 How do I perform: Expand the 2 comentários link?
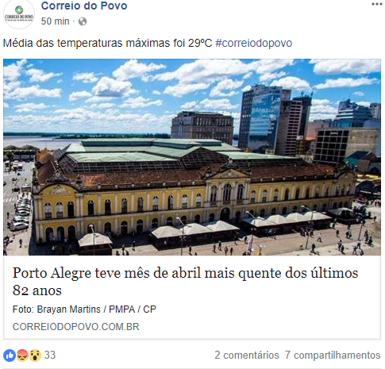pyautogui.click(x=247, y=355)
